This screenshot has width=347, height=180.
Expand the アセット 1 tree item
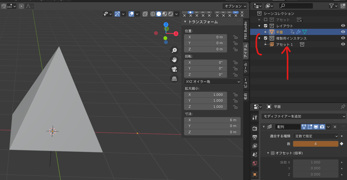(265, 45)
